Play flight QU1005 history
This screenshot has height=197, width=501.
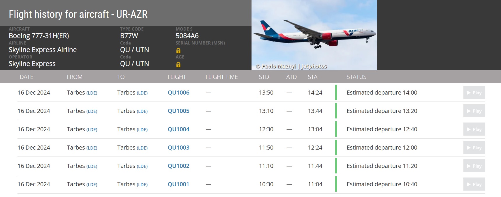474,111
